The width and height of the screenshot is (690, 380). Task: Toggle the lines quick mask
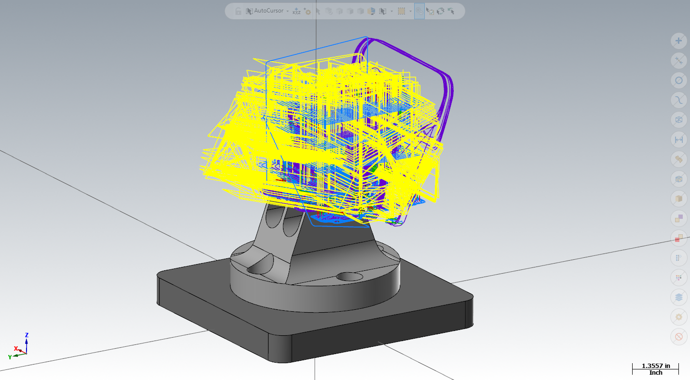pyautogui.click(x=679, y=61)
